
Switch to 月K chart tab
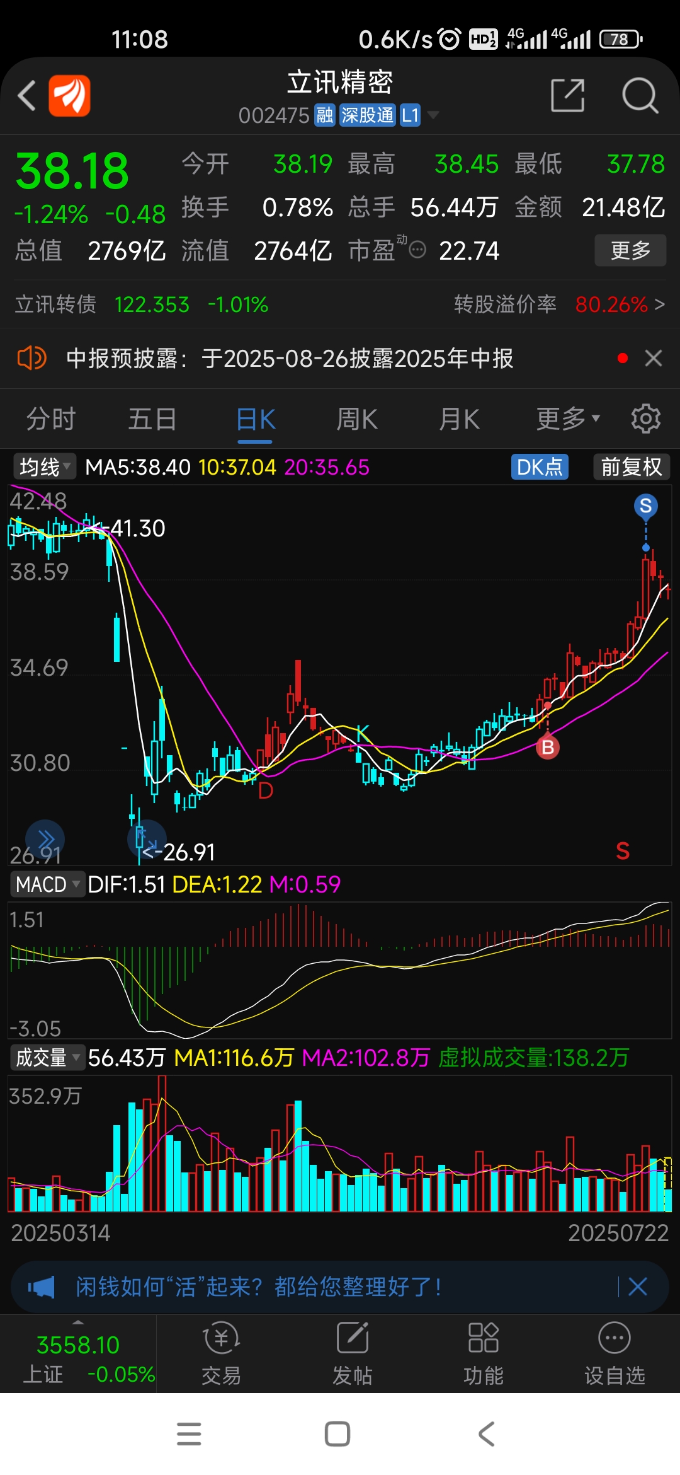(x=459, y=419)
